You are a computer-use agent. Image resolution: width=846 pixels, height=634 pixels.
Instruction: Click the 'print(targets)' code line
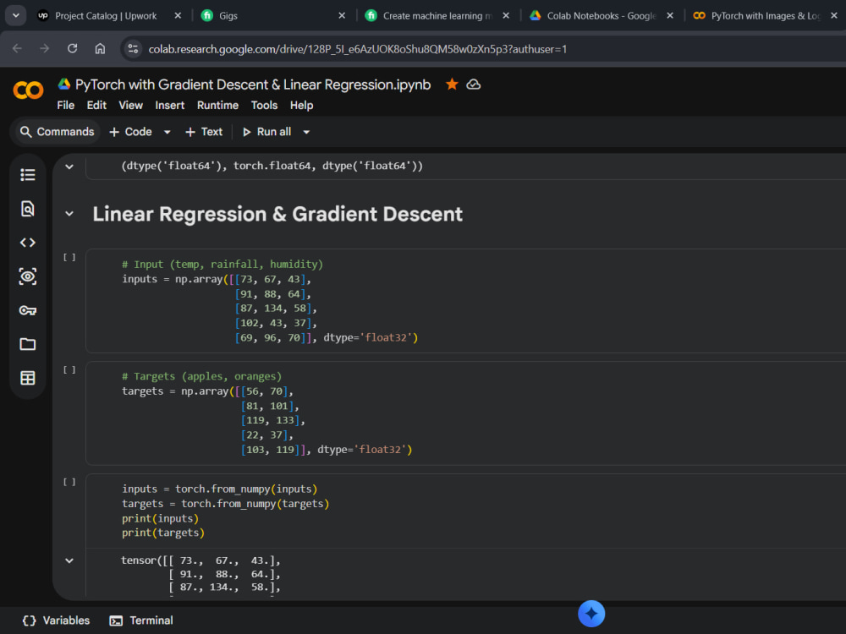163,533
